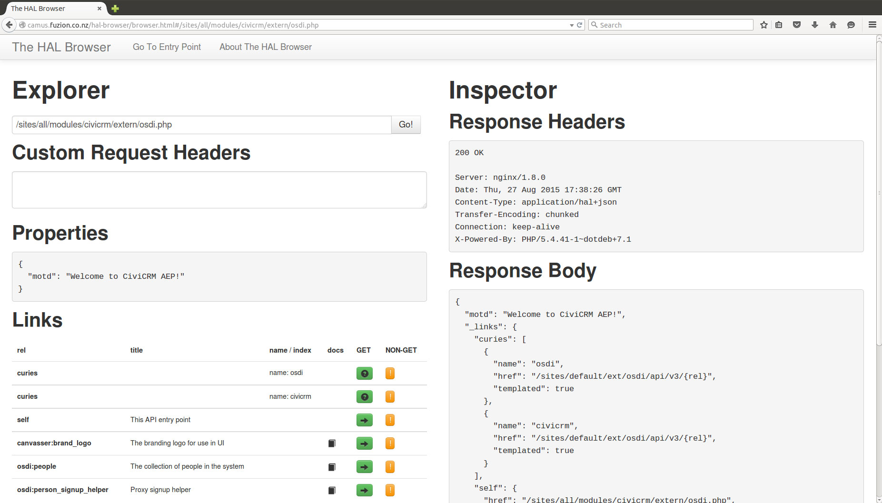Close The HAL Browser tab
Image resolution: width=882 pixels, height=503 pixels.
(99, 9)
